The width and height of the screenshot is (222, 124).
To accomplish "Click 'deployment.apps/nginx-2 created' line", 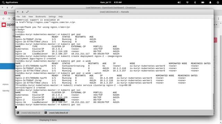I will [35, 59].
